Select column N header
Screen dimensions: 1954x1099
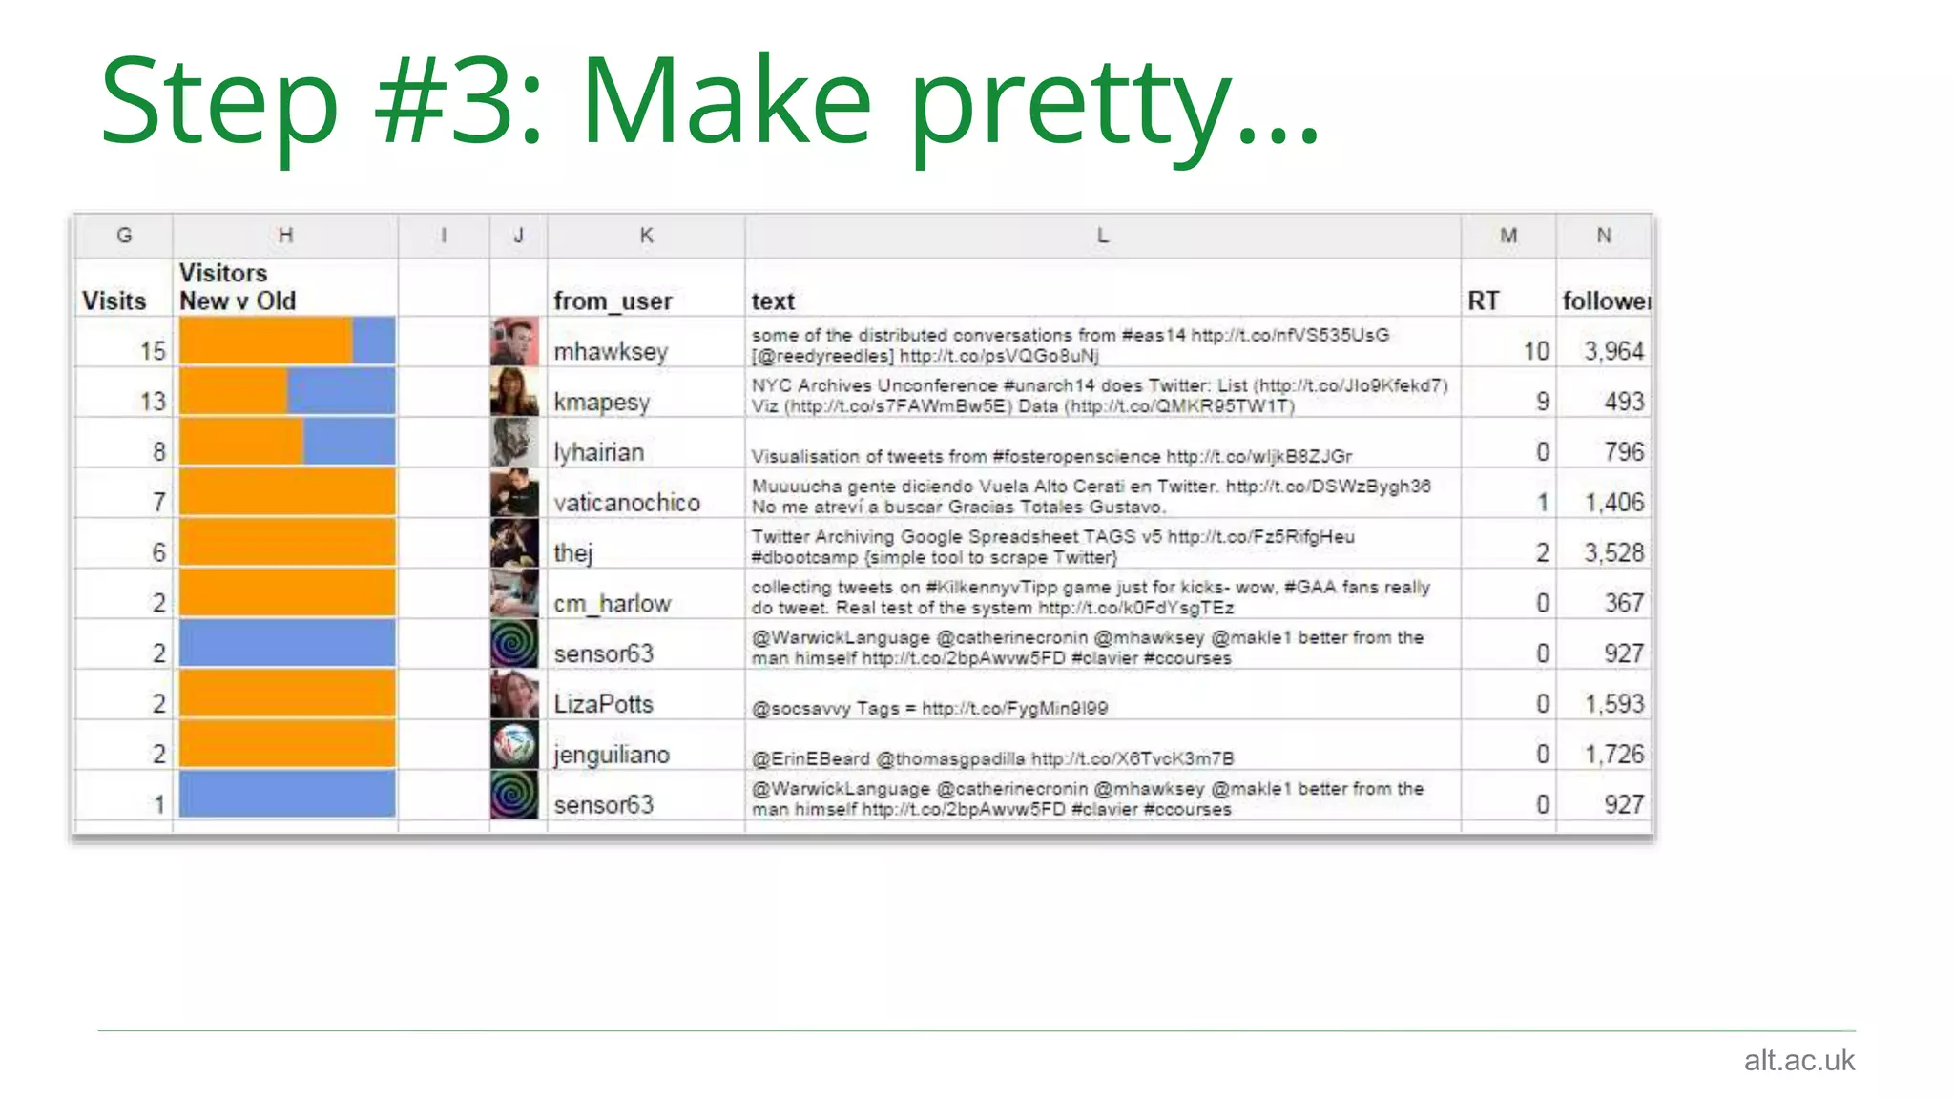pyautogui.click(x=1604, y=236)
